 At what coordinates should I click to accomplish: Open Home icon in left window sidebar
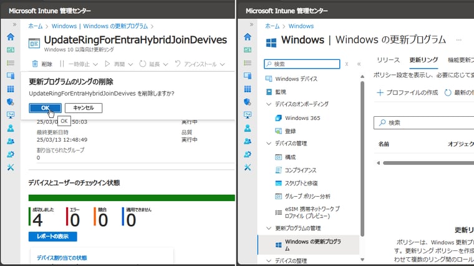coord(11,37)
